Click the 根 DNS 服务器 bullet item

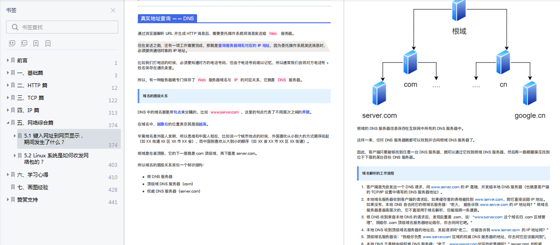[160, 177]
